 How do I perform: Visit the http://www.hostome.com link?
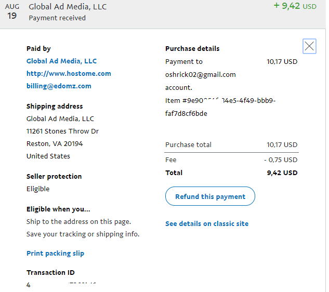tap(69, 74)
